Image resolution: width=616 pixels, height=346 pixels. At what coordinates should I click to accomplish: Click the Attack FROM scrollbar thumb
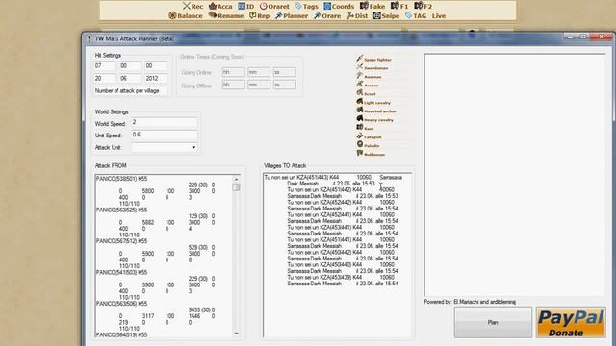tap(236, 187)
